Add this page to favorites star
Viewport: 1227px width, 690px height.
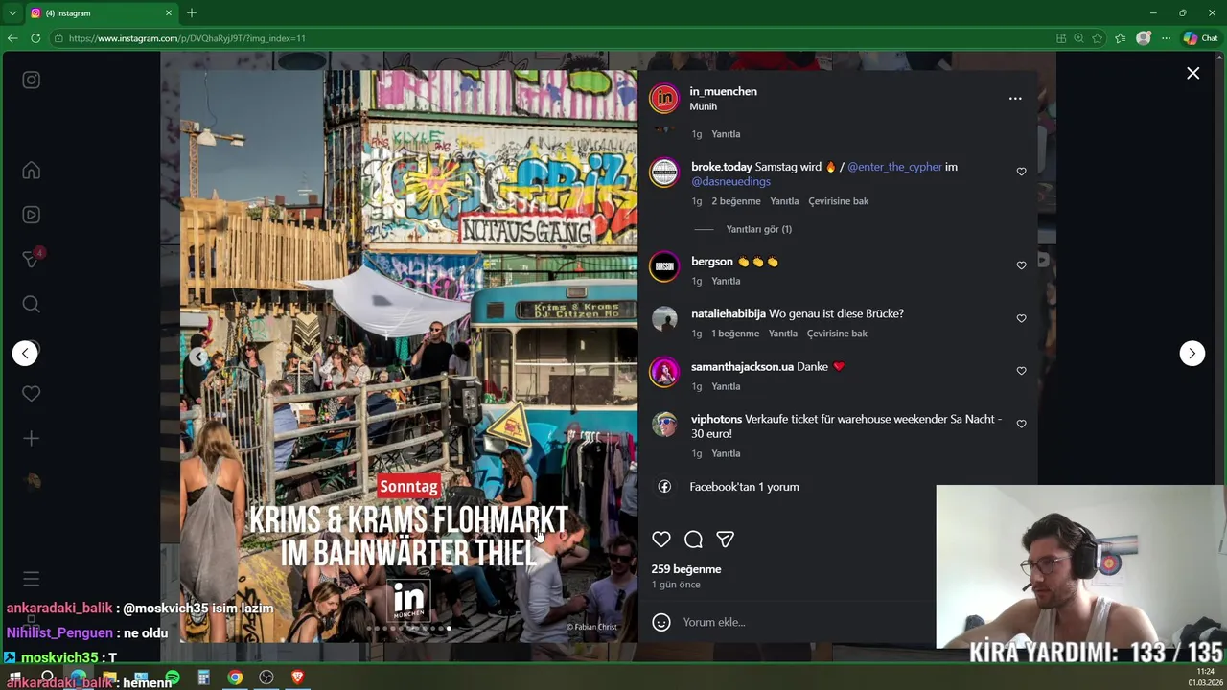point(1097,38)
